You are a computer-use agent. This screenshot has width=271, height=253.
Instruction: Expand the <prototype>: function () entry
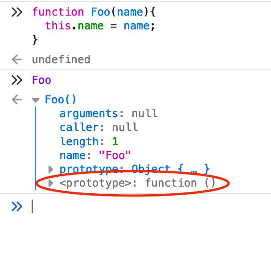click(51, 183)
